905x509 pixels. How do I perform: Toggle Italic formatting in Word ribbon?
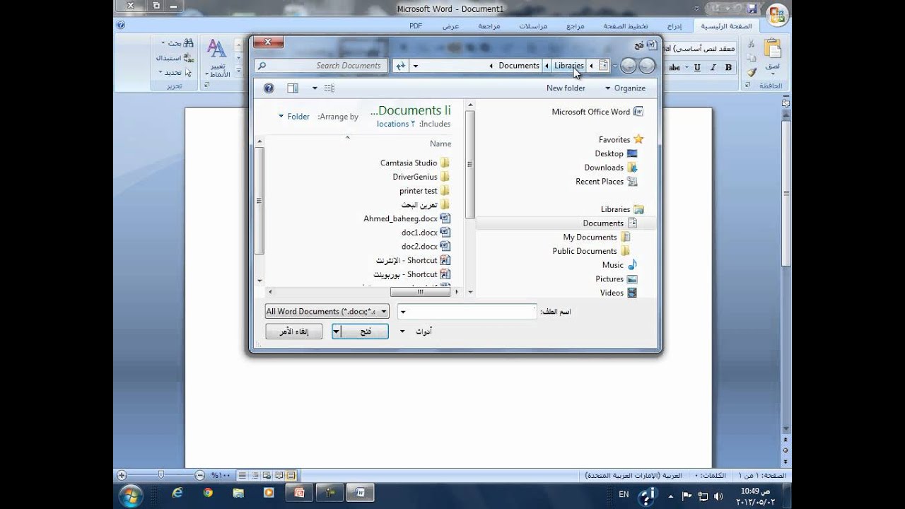tap(713, 68)
